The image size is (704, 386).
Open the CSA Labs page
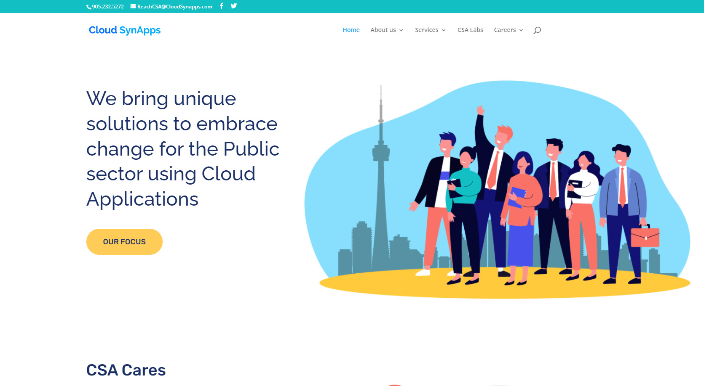coord(470,30)
